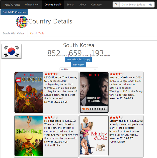
Task: Click the Runtime:1h55m text
Action: click(117, 142)
